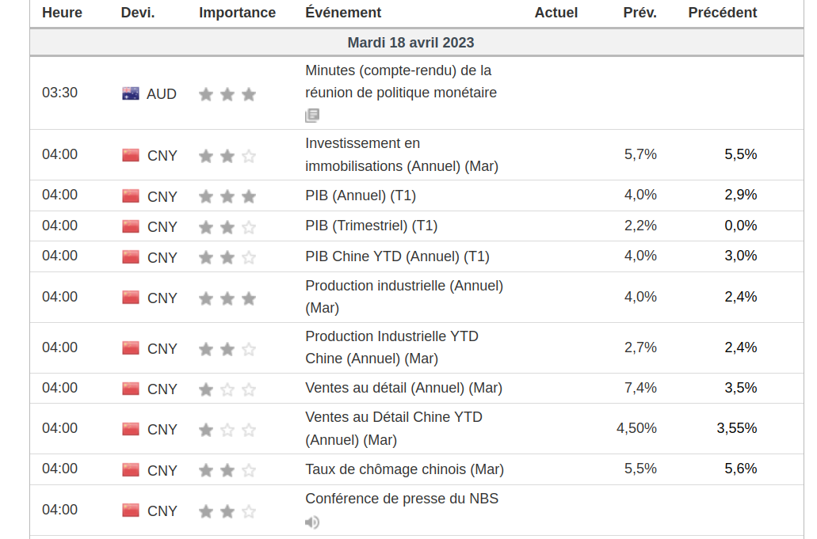Click the one-star rating for Ventes au détail (Annuel)
Screen dimensions: 817x539
coord(227,389)
